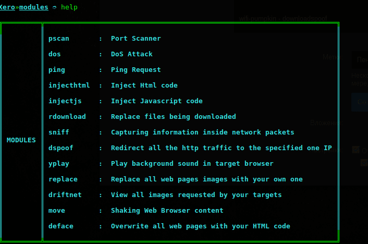The height and width of the screenshot is (244, 368).
Task: Toggle the upper dimmed checkbox at right
Action: point(355,150)
